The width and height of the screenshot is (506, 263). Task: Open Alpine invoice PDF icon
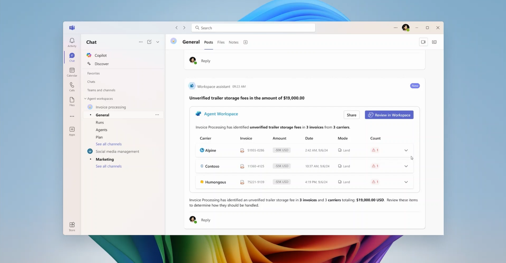[242, 150]
